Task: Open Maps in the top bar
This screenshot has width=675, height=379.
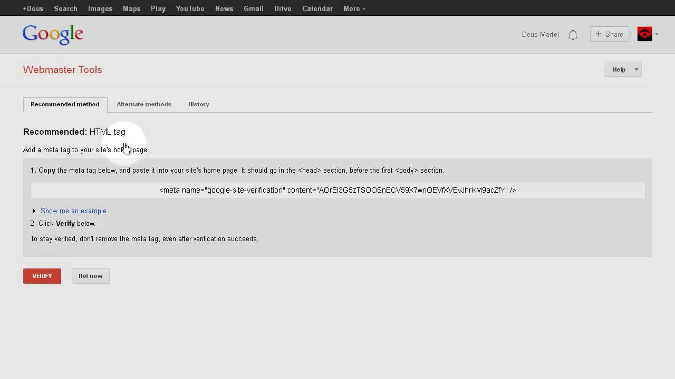Action: (x=132, y=8)
